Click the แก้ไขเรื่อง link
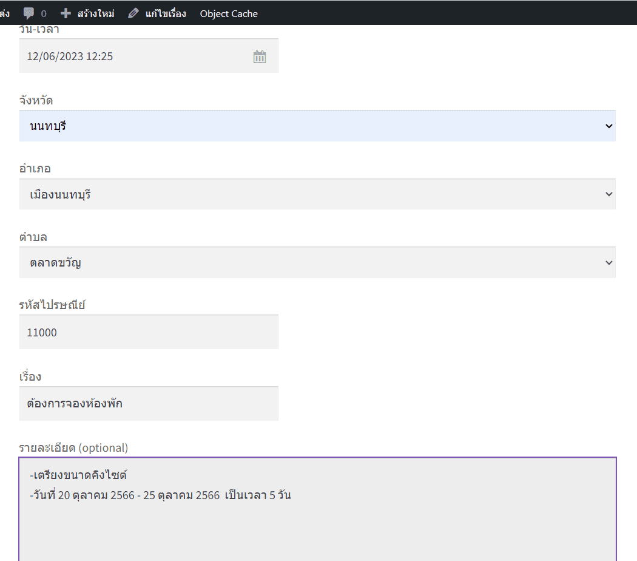The image size is (637, 561). (165, 13)
